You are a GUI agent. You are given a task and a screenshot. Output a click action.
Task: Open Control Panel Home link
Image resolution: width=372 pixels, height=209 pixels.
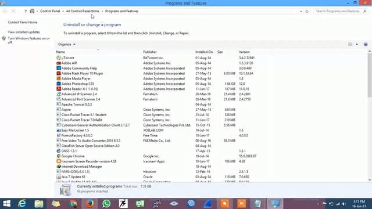23,22
